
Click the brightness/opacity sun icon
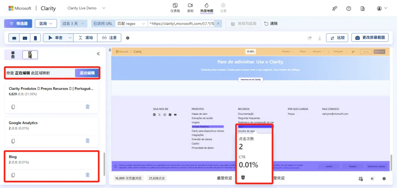pos(372,179)
